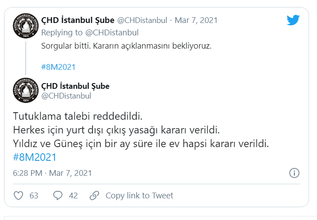
Task: Click the Twitter bird logo
Action: pos(293,20)
